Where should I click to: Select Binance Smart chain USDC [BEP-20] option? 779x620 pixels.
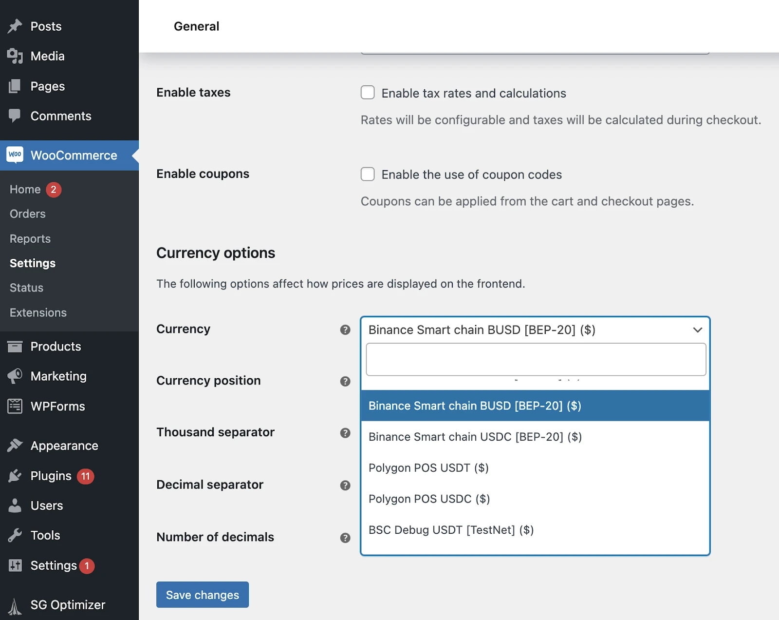tap(475, 437)
